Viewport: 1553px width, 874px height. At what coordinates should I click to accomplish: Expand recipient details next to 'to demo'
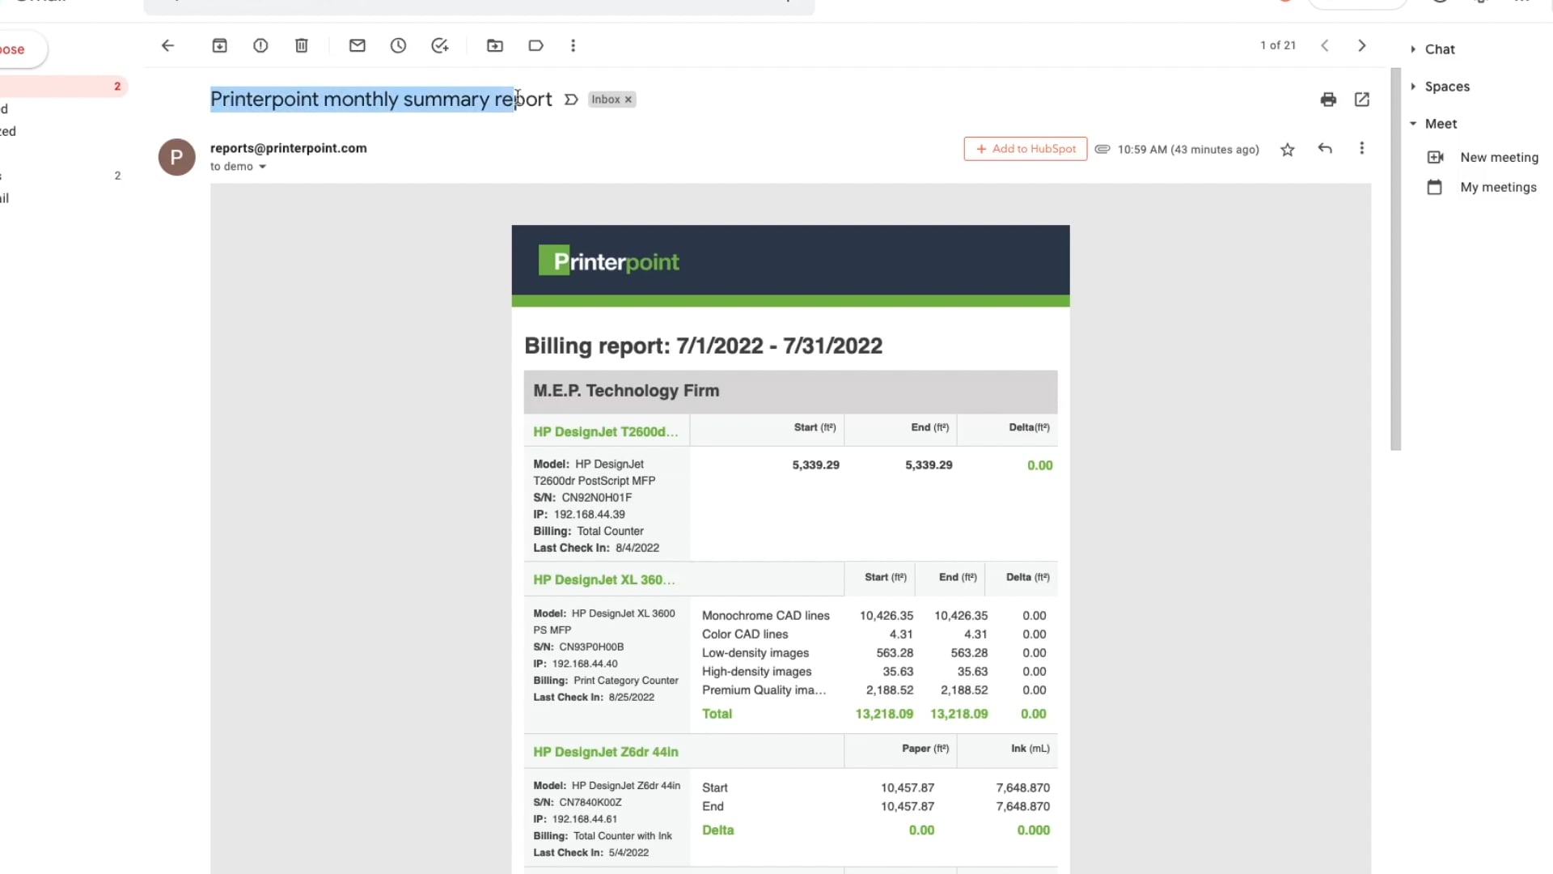pyautogui.click(x=262, y=167)
